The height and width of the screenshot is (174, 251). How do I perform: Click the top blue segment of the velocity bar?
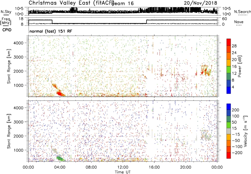(229, 107)
